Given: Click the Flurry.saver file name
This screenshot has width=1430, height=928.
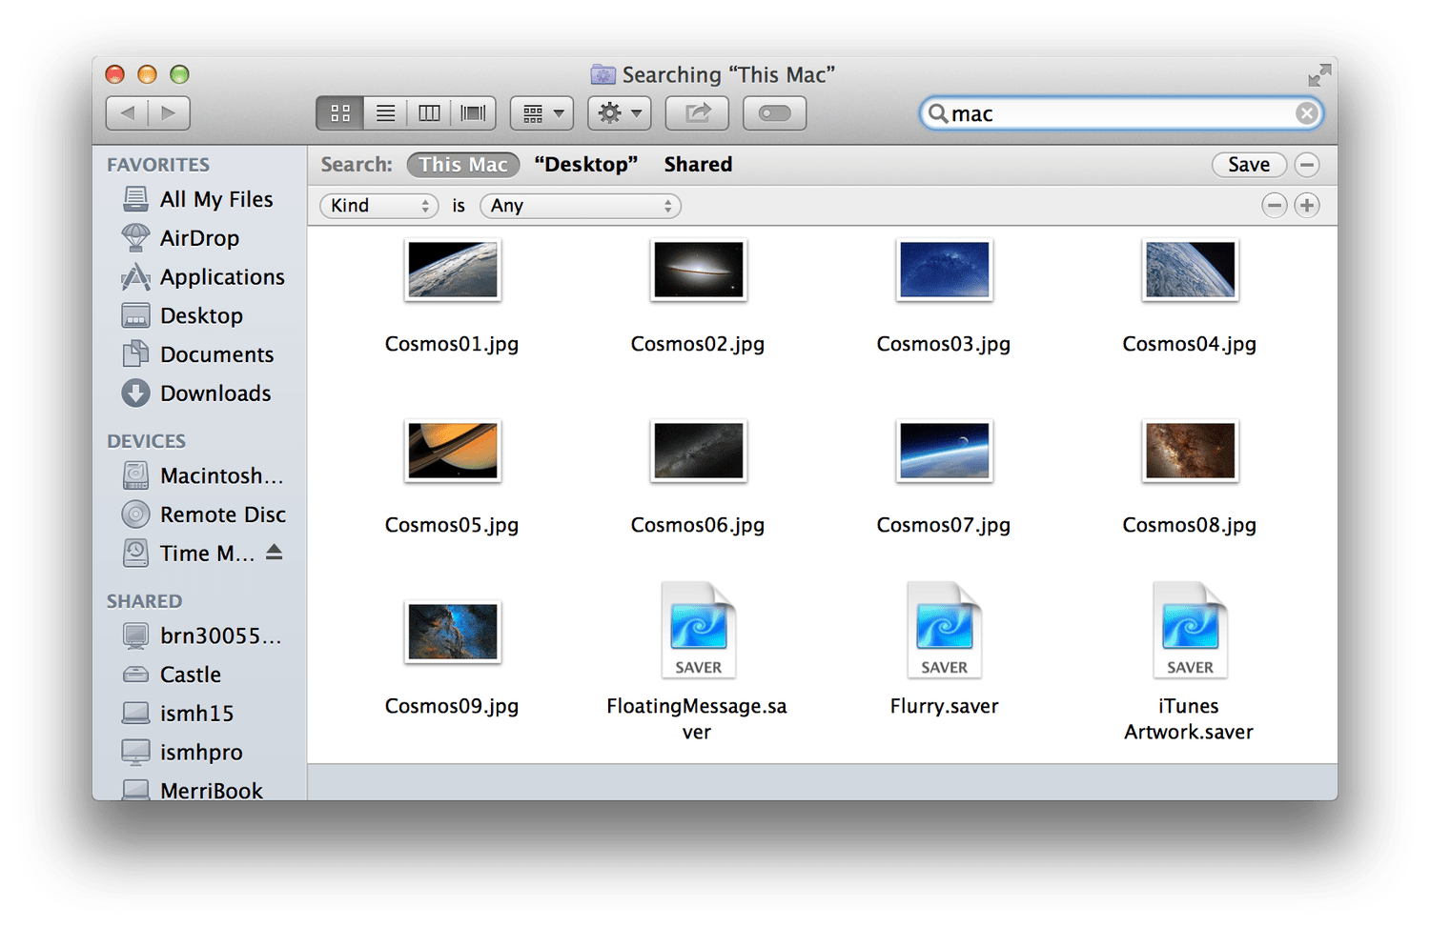Looking at the screenshot, I should [x=944, y=706].
